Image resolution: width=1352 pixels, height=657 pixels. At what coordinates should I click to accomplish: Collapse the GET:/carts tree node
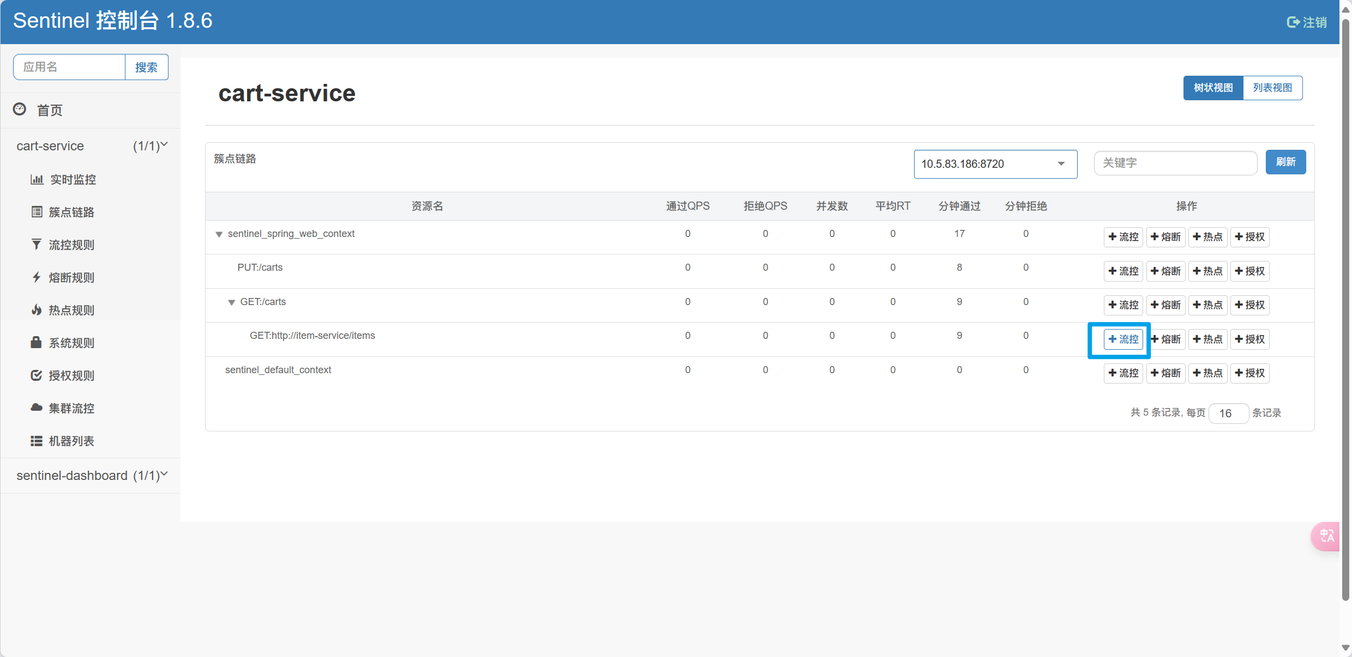click(x=231, y=302)
